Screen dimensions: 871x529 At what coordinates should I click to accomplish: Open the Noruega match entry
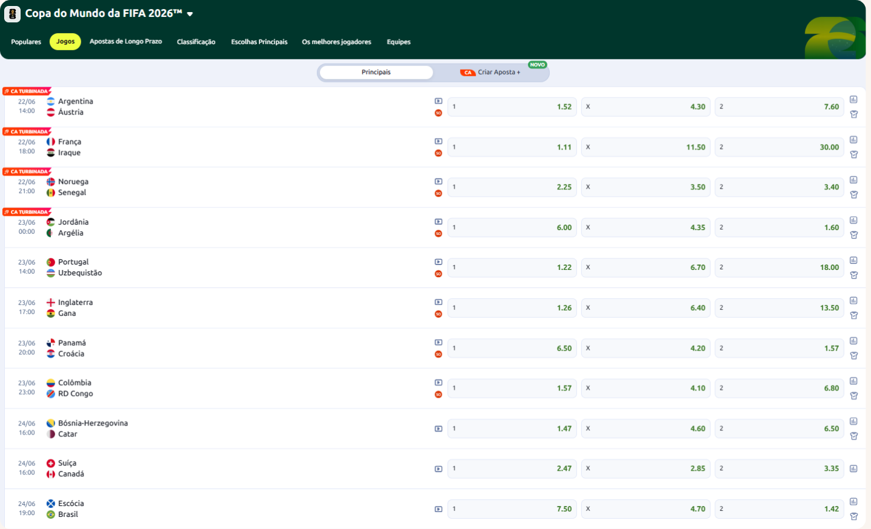tap(73, 182)
